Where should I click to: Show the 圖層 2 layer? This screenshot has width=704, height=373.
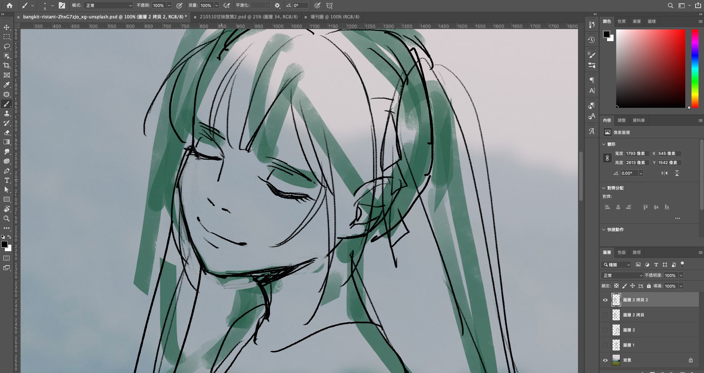tap(605, 330)
